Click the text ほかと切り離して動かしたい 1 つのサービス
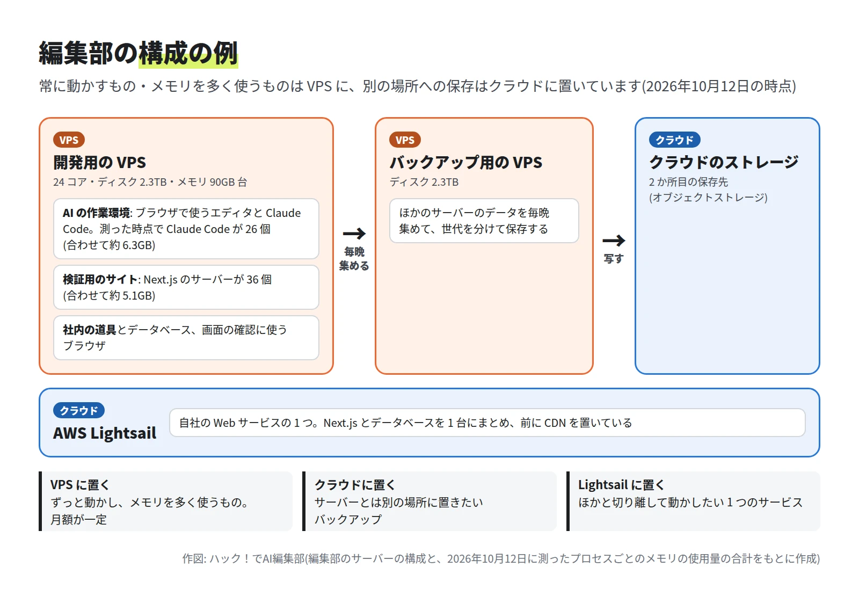Screen dimensions: 859x596 [690, 503]
